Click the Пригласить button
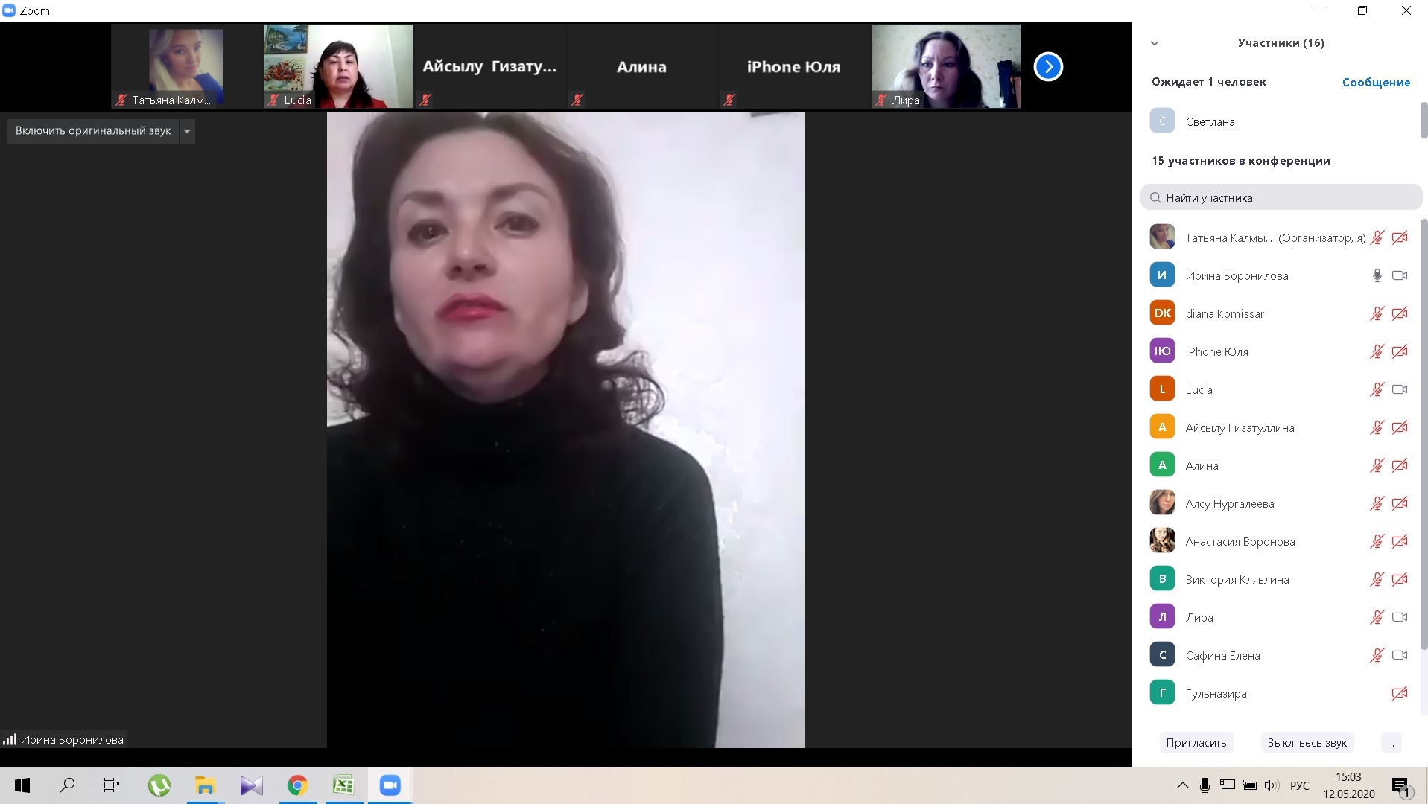 (1196, 742)
